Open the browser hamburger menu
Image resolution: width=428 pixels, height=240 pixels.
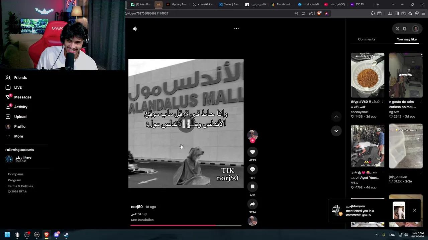(x=424, y=13)
